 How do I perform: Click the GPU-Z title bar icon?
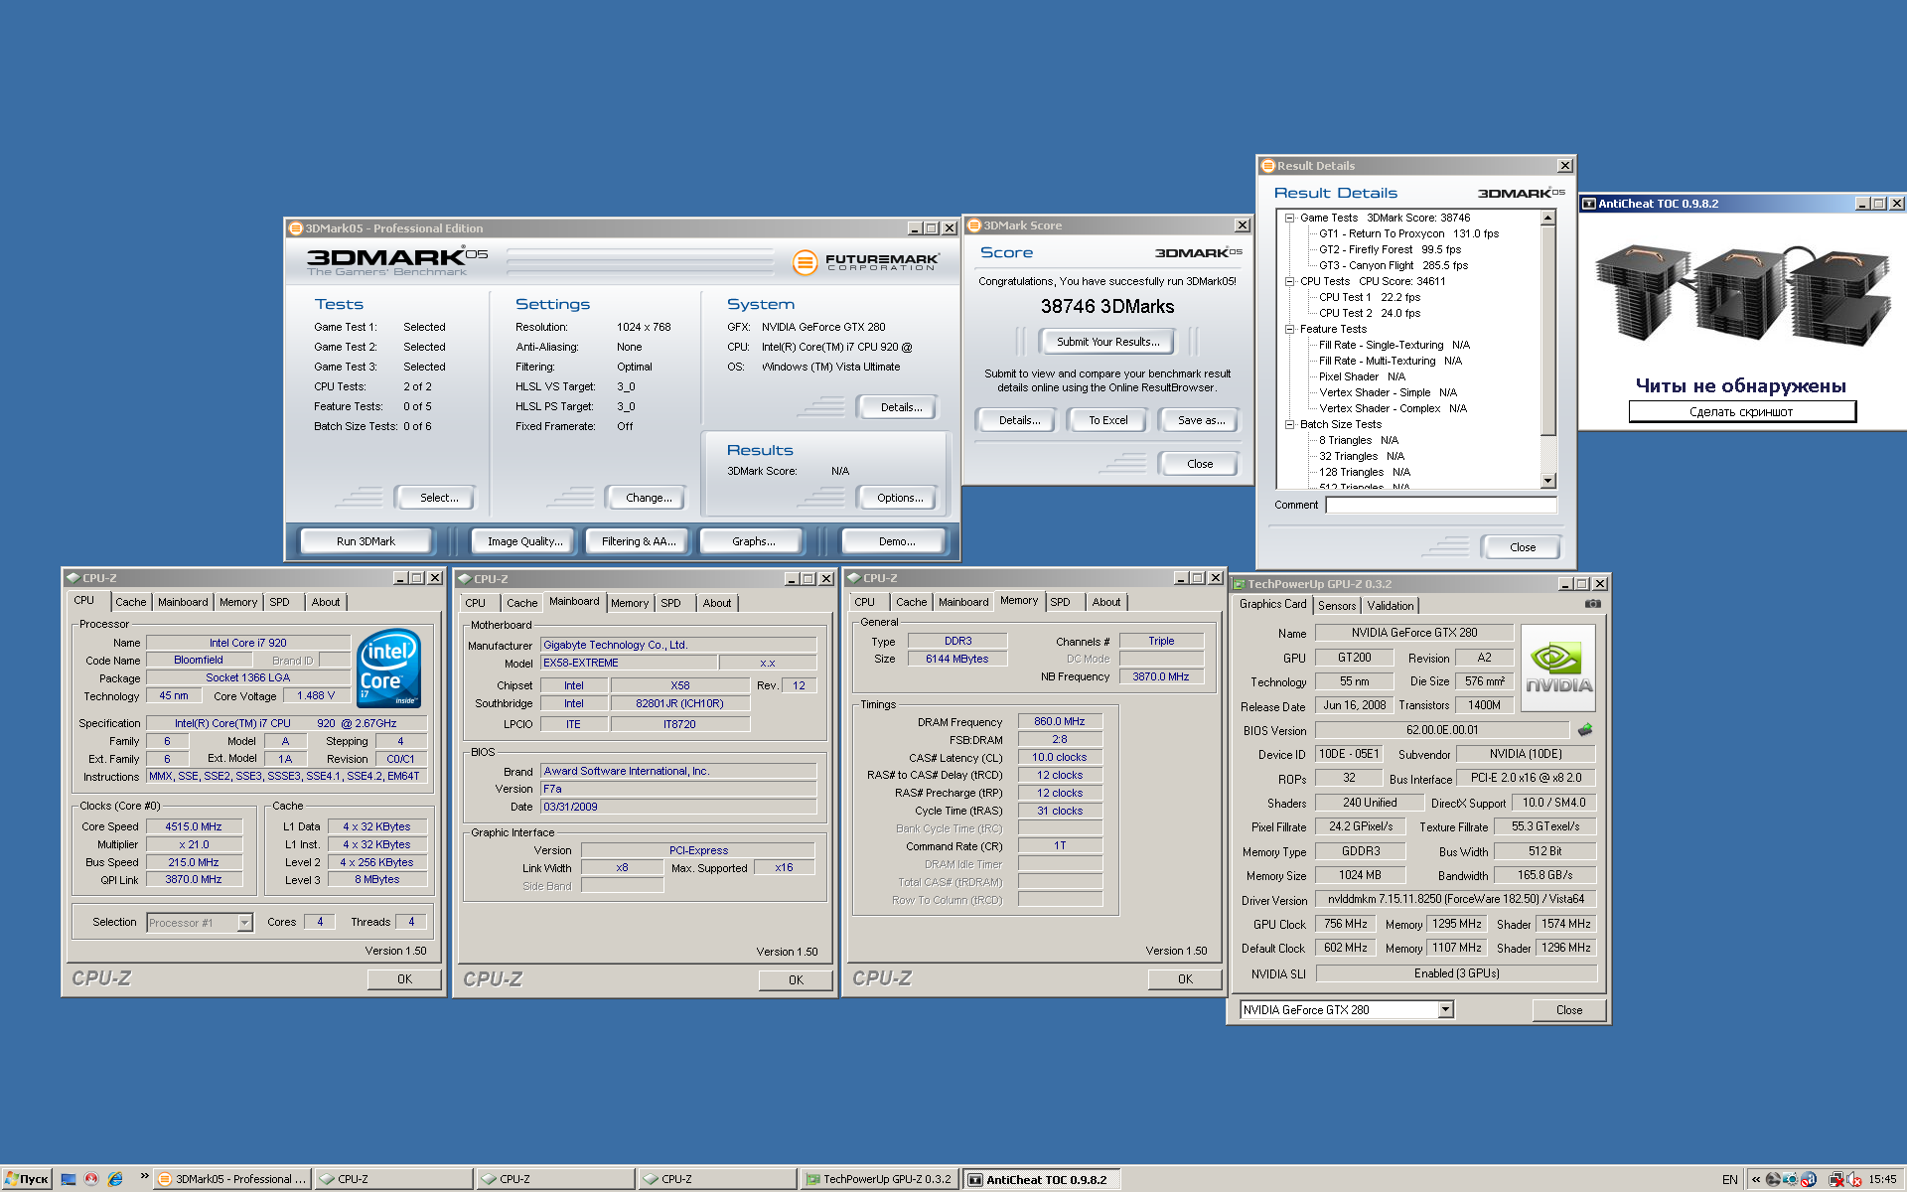point(1239,584)
